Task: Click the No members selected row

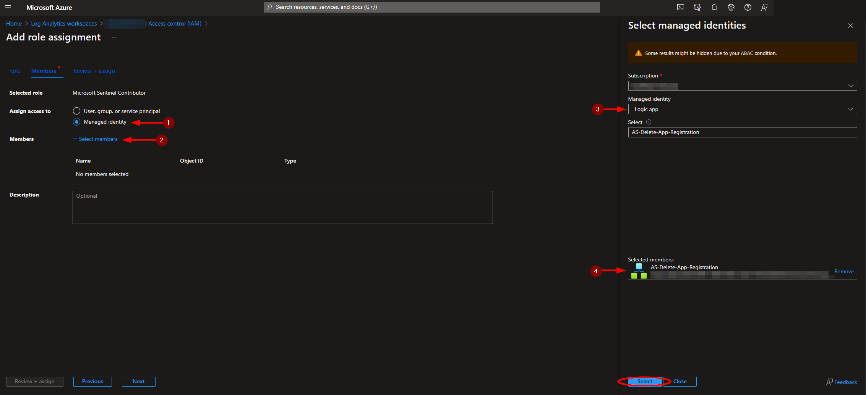Action: point(283,174)
